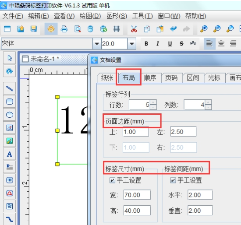The image size is (241, 225).
Task: Select the text A tool
Action: point(10,154)
